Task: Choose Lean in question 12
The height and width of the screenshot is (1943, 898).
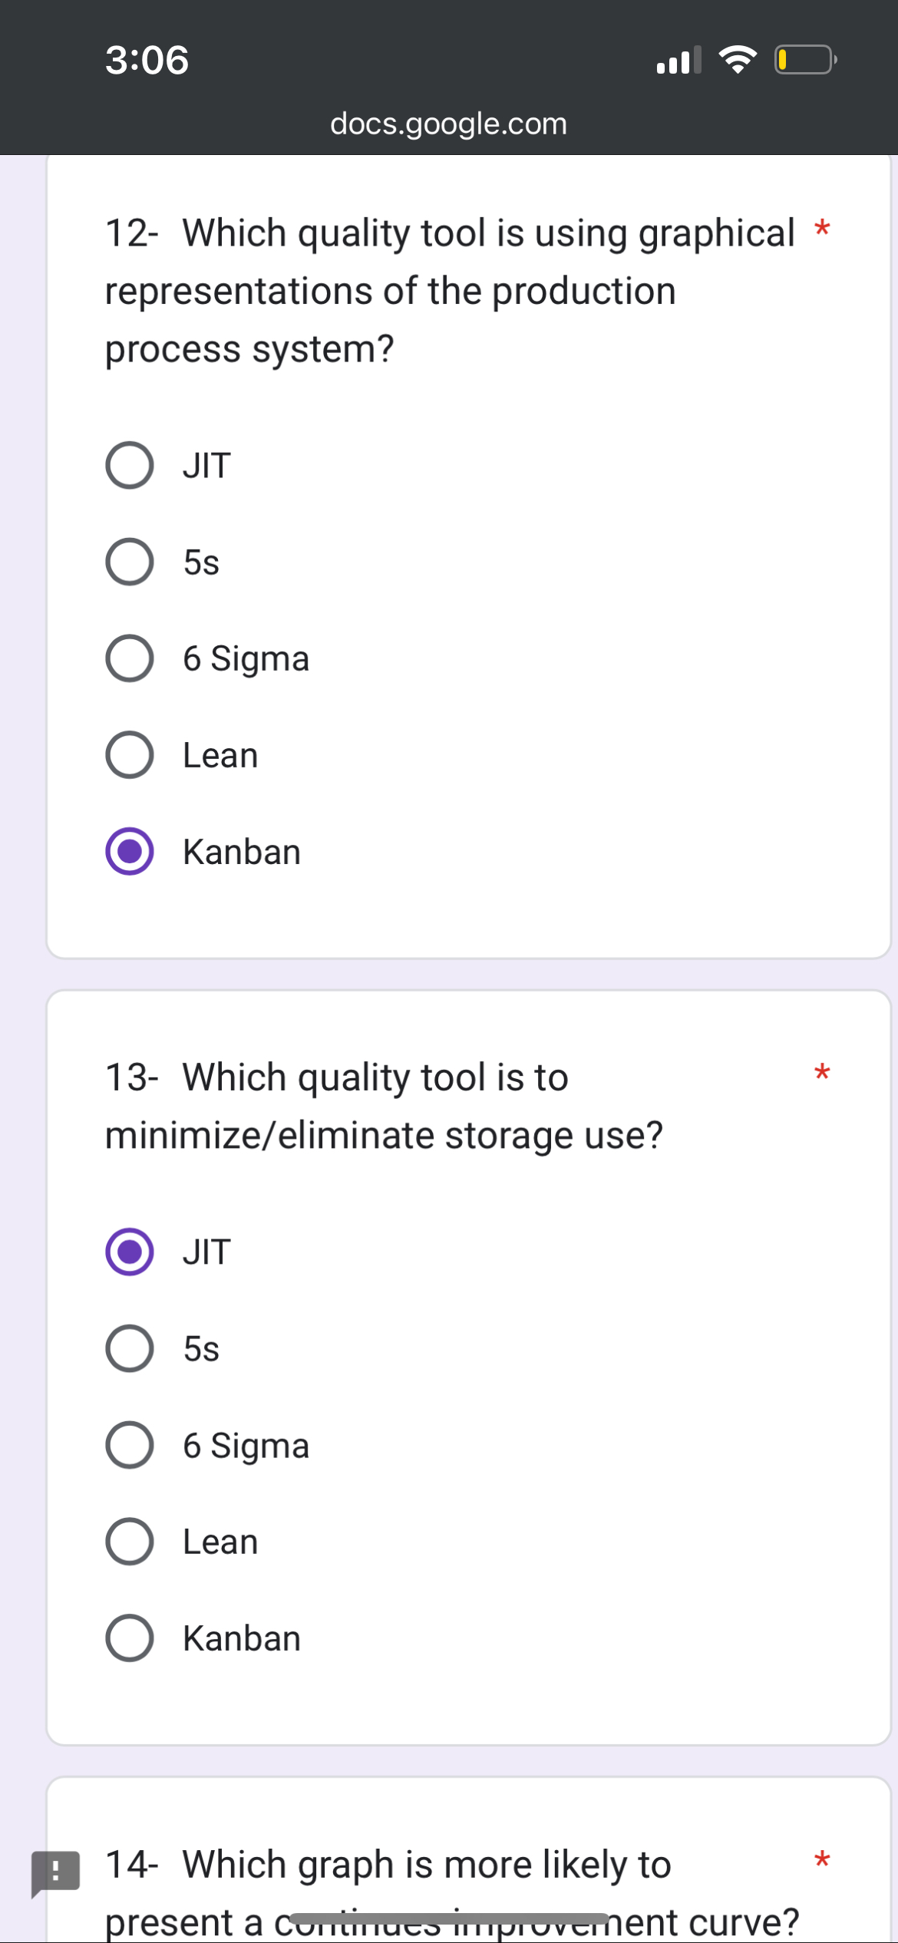Action: 130,754
